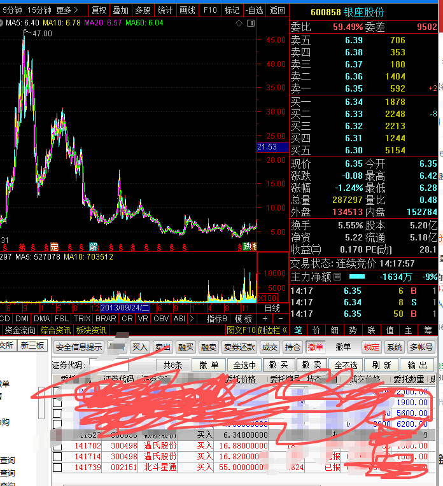Click the 证券代码 input field

[x=109, y=365]
